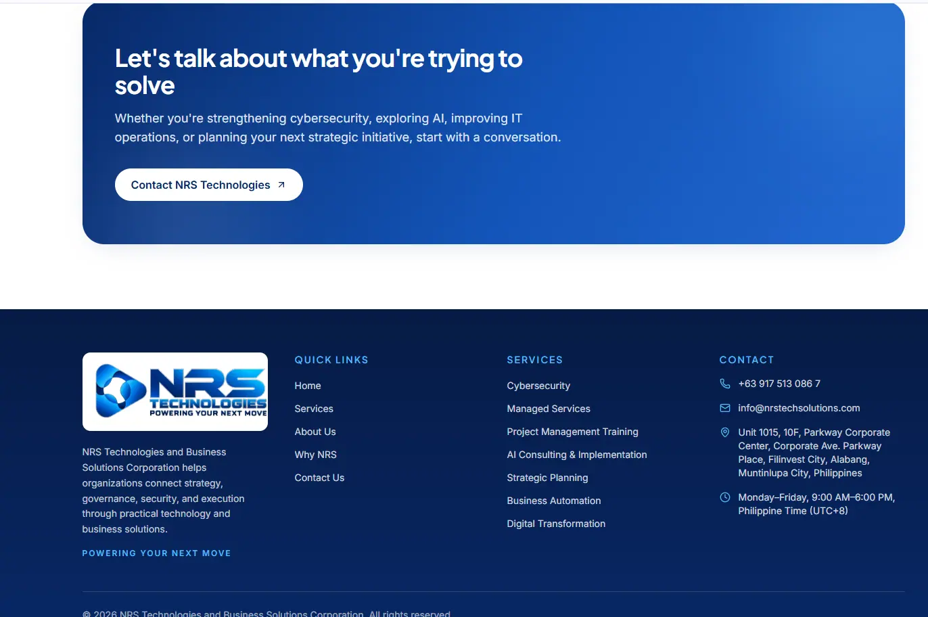This screenshot has width=928, height=617.
Task: Click the "Let's talk about" heading
Action: pos(319,72)
